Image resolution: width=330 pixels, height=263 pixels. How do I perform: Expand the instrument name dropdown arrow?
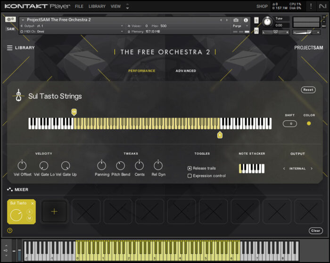click(23, 20)
